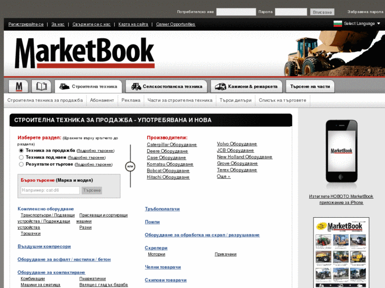Open the Deere Оборудване link
Image resolution: width=385 pixels, height=288 pixels.
pos(167,151)
